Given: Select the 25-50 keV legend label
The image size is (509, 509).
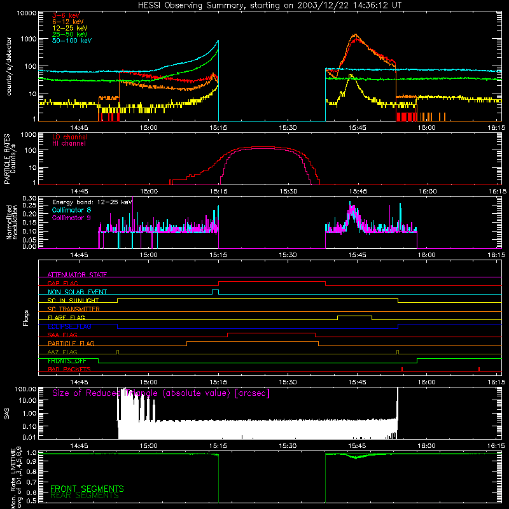Looking at the screenshot, I should (70, 34).
